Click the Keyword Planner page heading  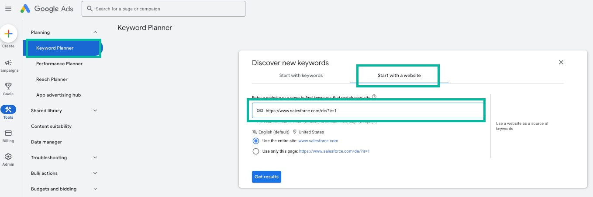click(145, 27)
